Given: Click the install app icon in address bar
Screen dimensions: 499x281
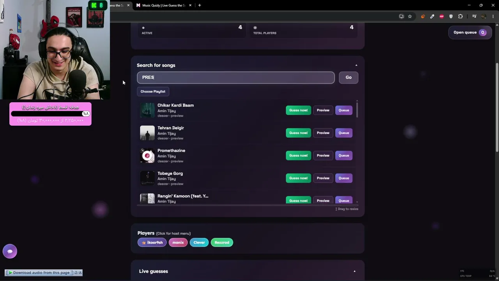Looking at the screenshot, I should (x=402, y=16).
